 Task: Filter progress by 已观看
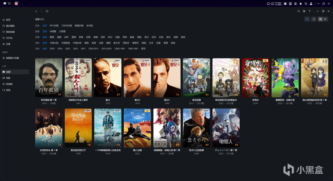coord(62,31)
